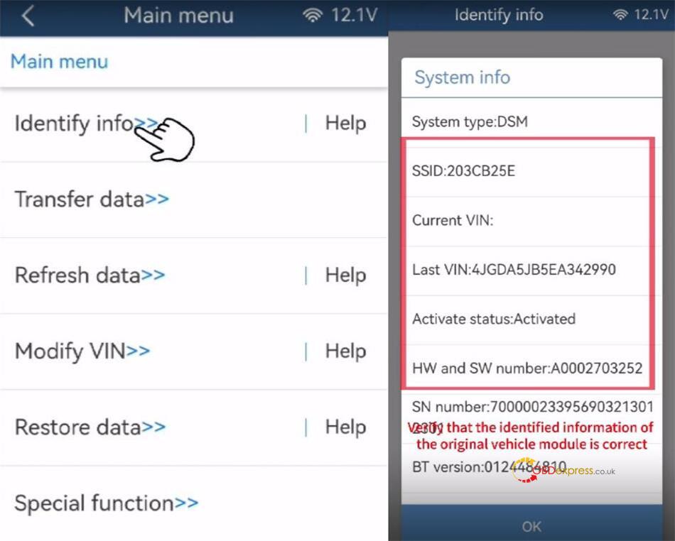Open Help for Modify VIN

(x=345, y=351)
